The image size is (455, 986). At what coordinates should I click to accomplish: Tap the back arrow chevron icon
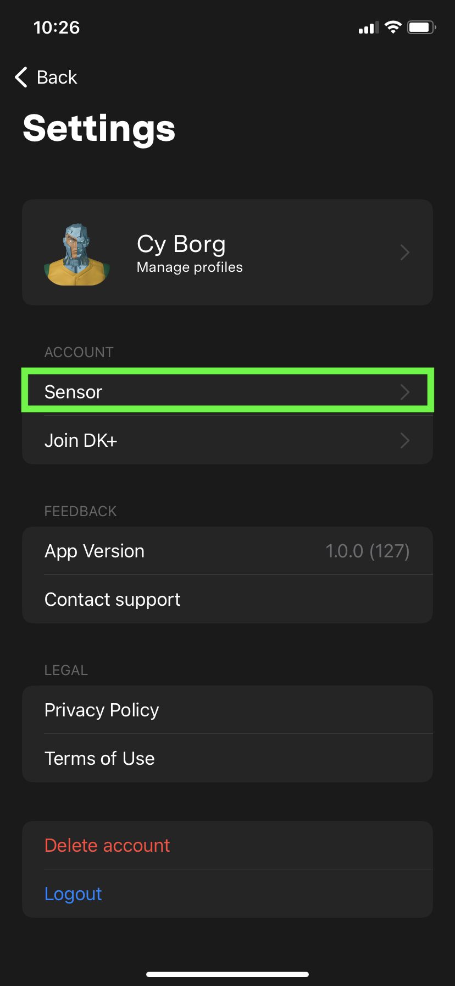click(x=21, y=78)
